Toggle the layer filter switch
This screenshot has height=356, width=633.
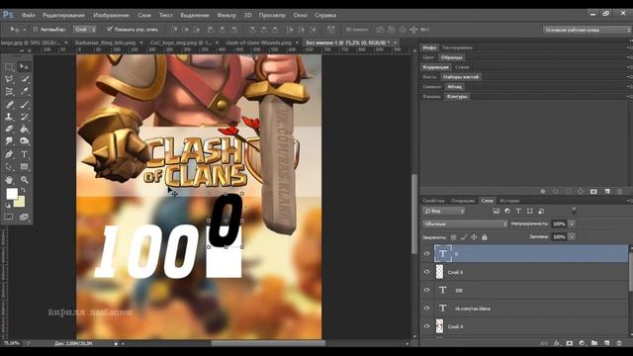pyautogui.click(x=574, y=211)
